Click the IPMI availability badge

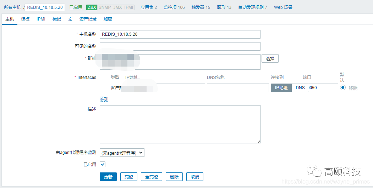pyautogui.click(x=129, y=7)
